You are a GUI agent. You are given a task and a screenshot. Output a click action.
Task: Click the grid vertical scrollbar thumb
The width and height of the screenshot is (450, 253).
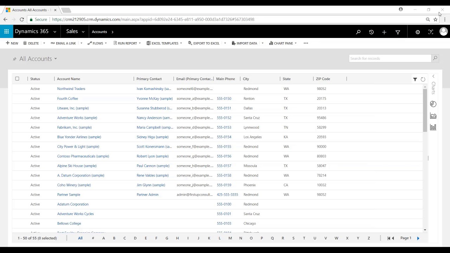point(425,110)
